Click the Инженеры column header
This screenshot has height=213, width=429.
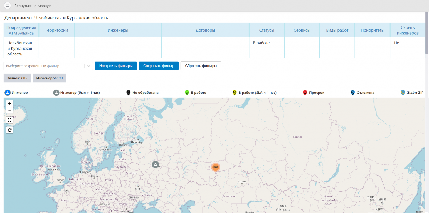click(x=118, y=30)
